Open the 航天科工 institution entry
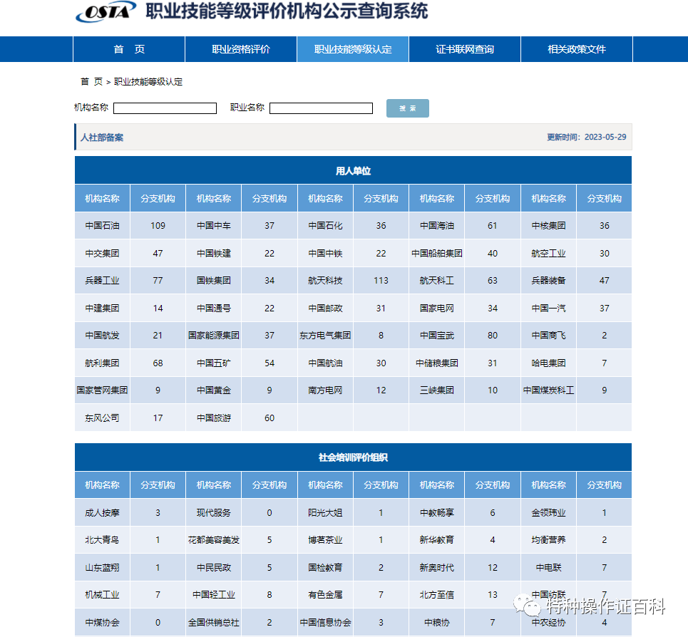Viewport: 688px width, 637px height. [437, 281]
